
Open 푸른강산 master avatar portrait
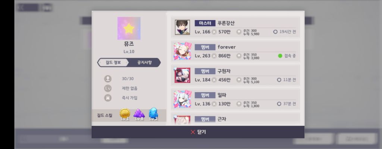(x=182, y=27)
